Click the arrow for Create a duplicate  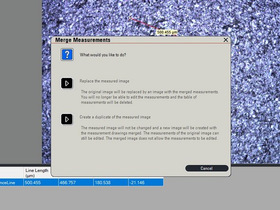tap(67, 119)
